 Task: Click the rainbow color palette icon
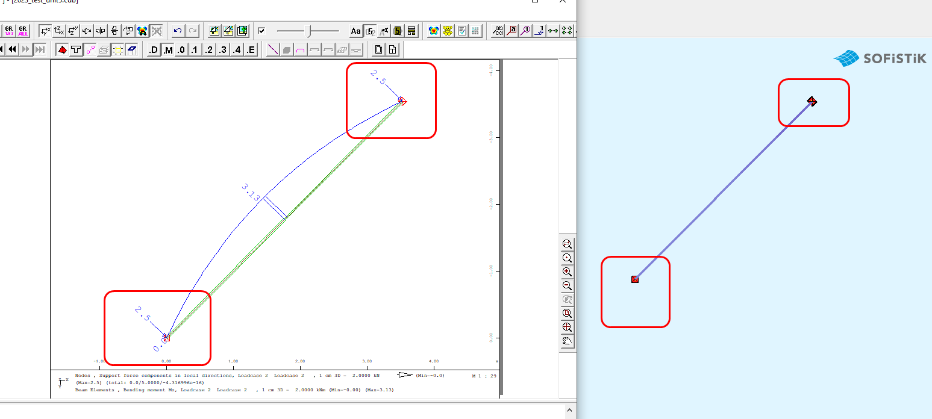pyautogui.click(x=434, y=31)
